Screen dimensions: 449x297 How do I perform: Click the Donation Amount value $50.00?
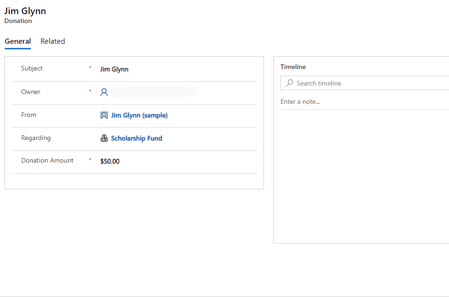pos(110,161)
